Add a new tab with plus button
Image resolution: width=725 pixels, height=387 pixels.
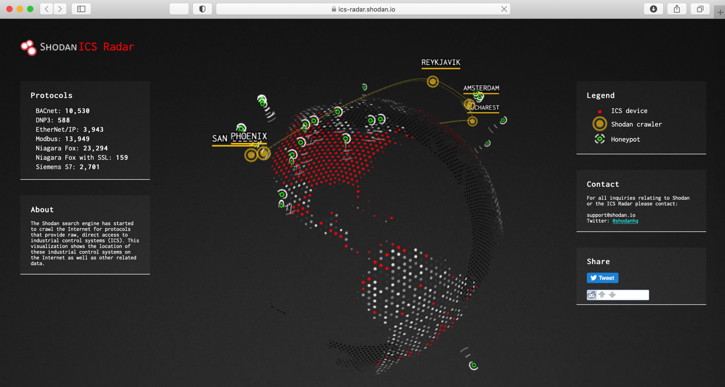tap(720, 11)
